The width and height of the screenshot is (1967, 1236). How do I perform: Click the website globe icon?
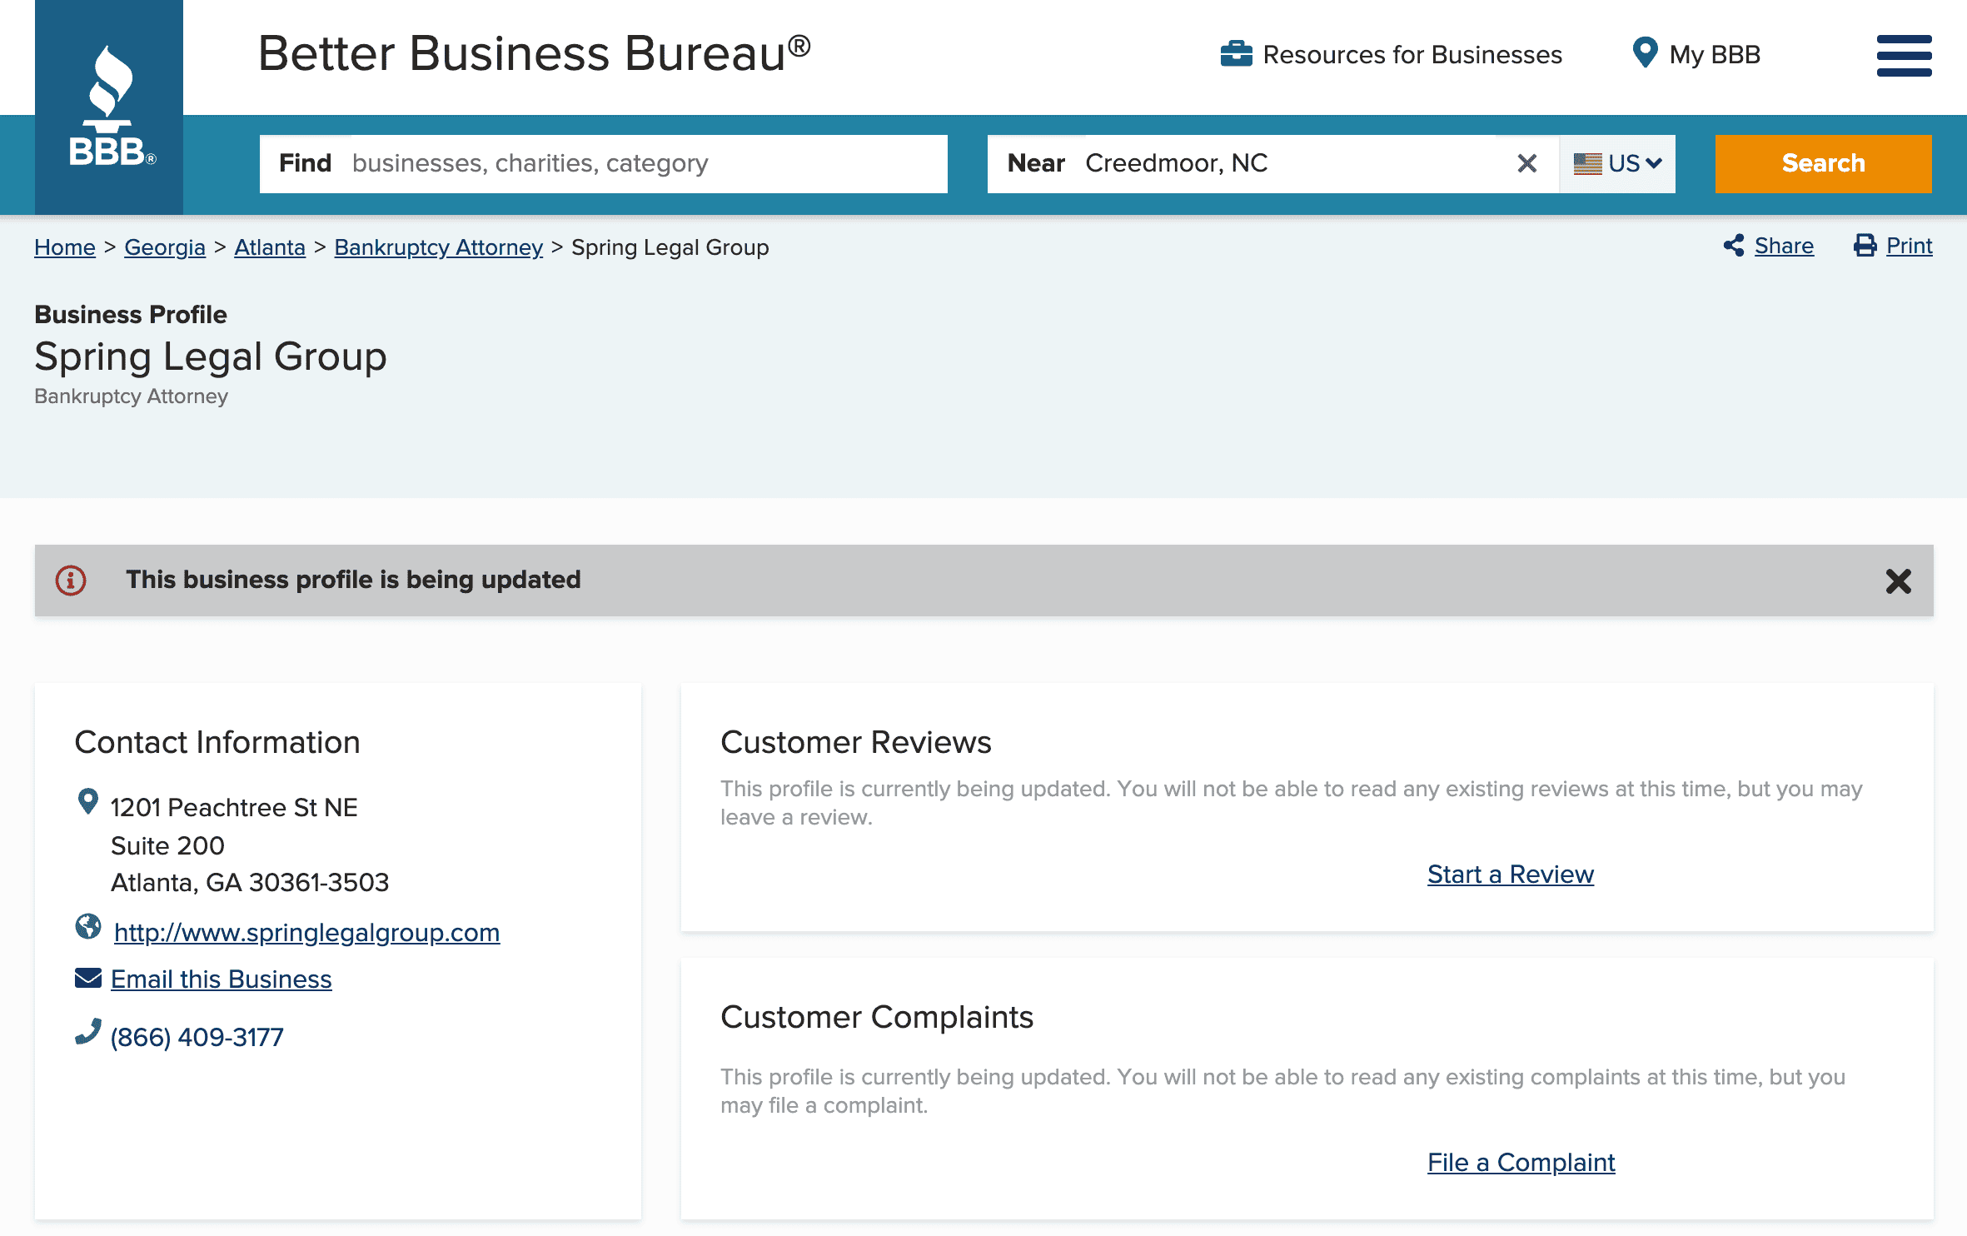click(x=88, y=927)
